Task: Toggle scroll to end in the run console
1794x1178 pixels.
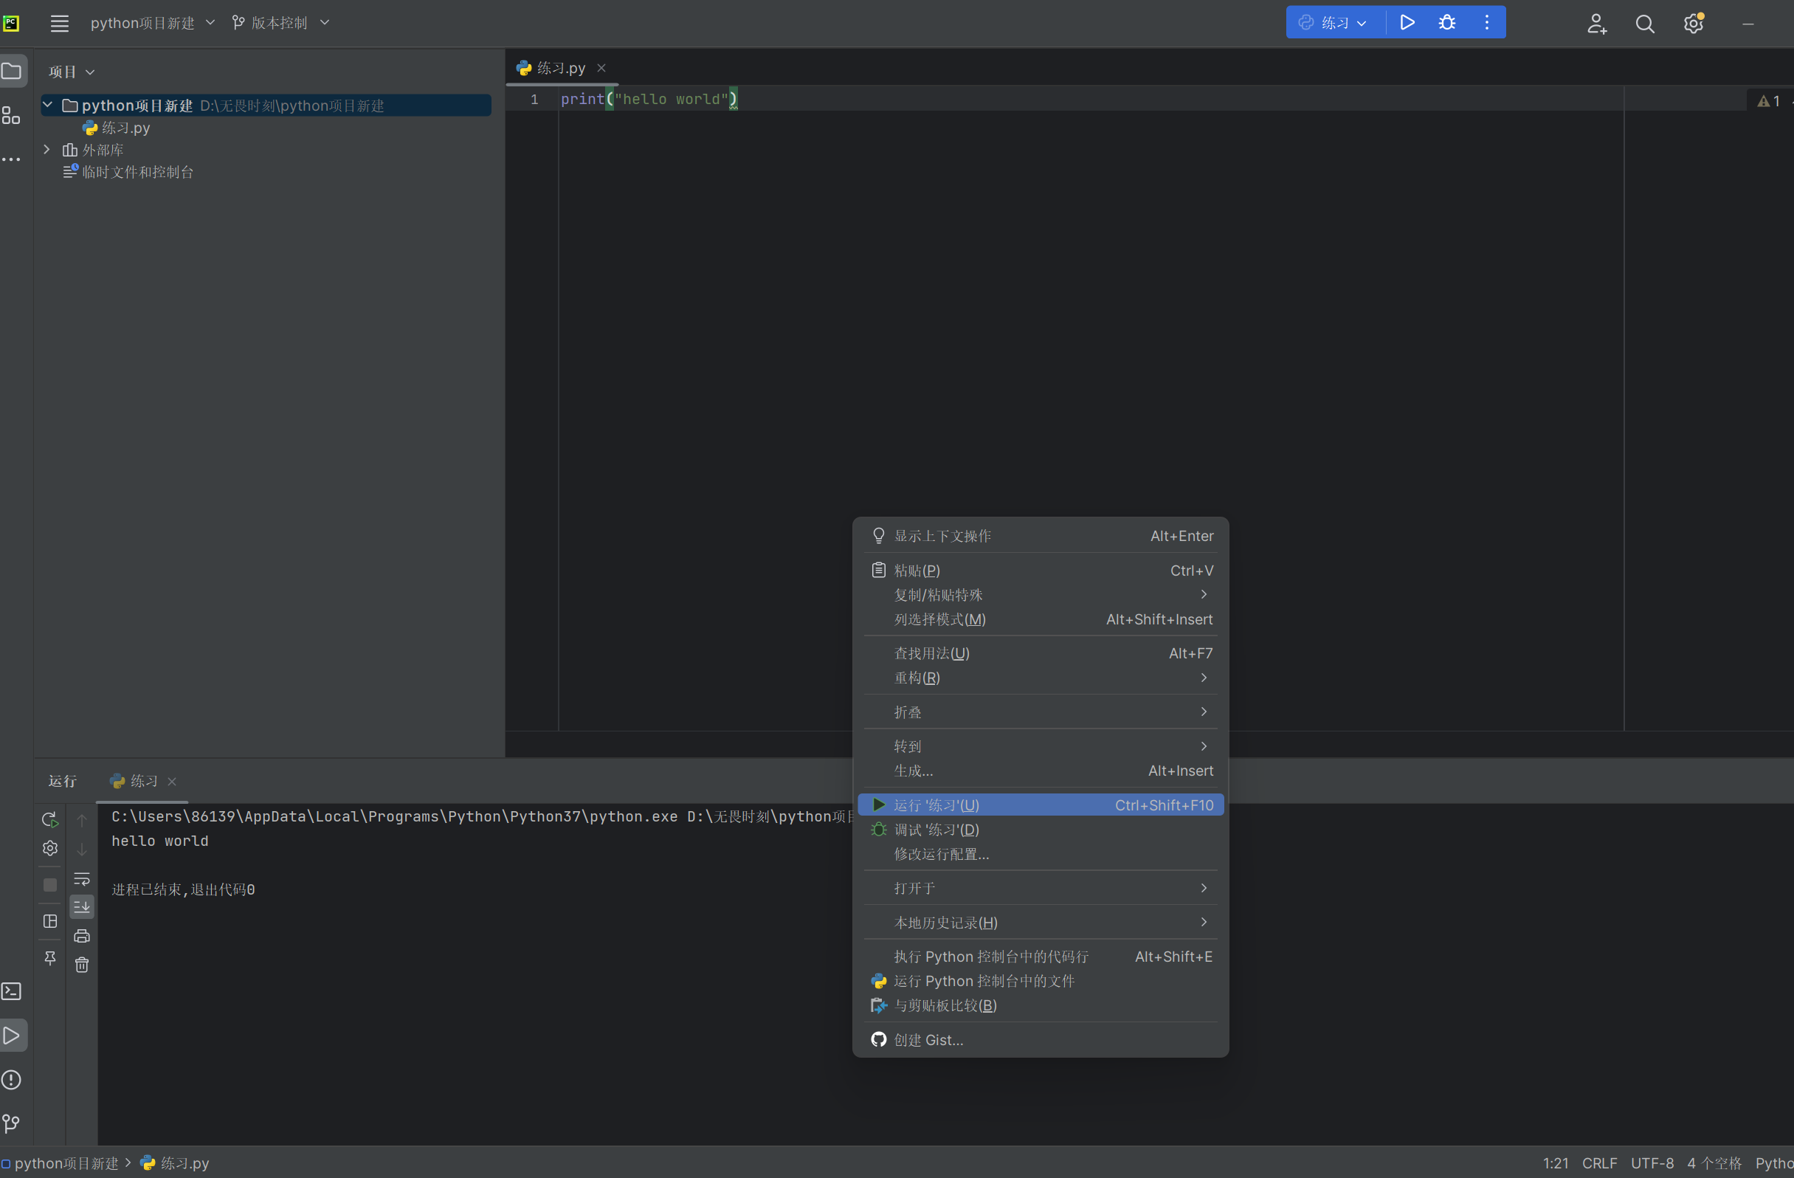Action: 82,906
